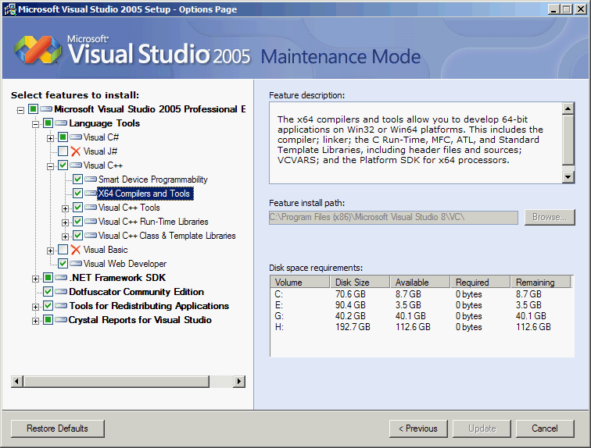This screenshot has width=591, height=448.
Task: Select the H: volume row
Action: [x=422, y=327]
